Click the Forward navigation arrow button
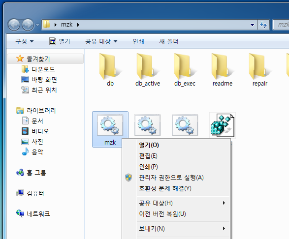Image resolution: width=289 pixels, height=239 pixels. [28, 25]
